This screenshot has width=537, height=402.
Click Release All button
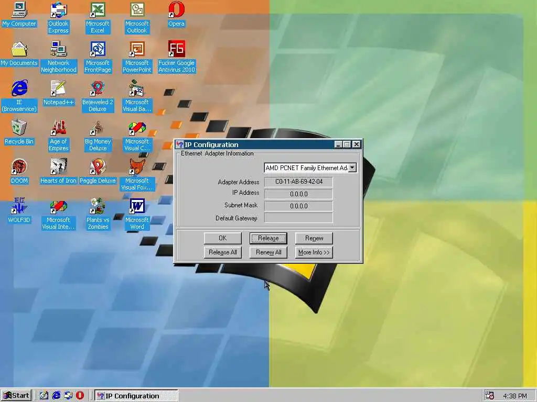click(222, 252)
